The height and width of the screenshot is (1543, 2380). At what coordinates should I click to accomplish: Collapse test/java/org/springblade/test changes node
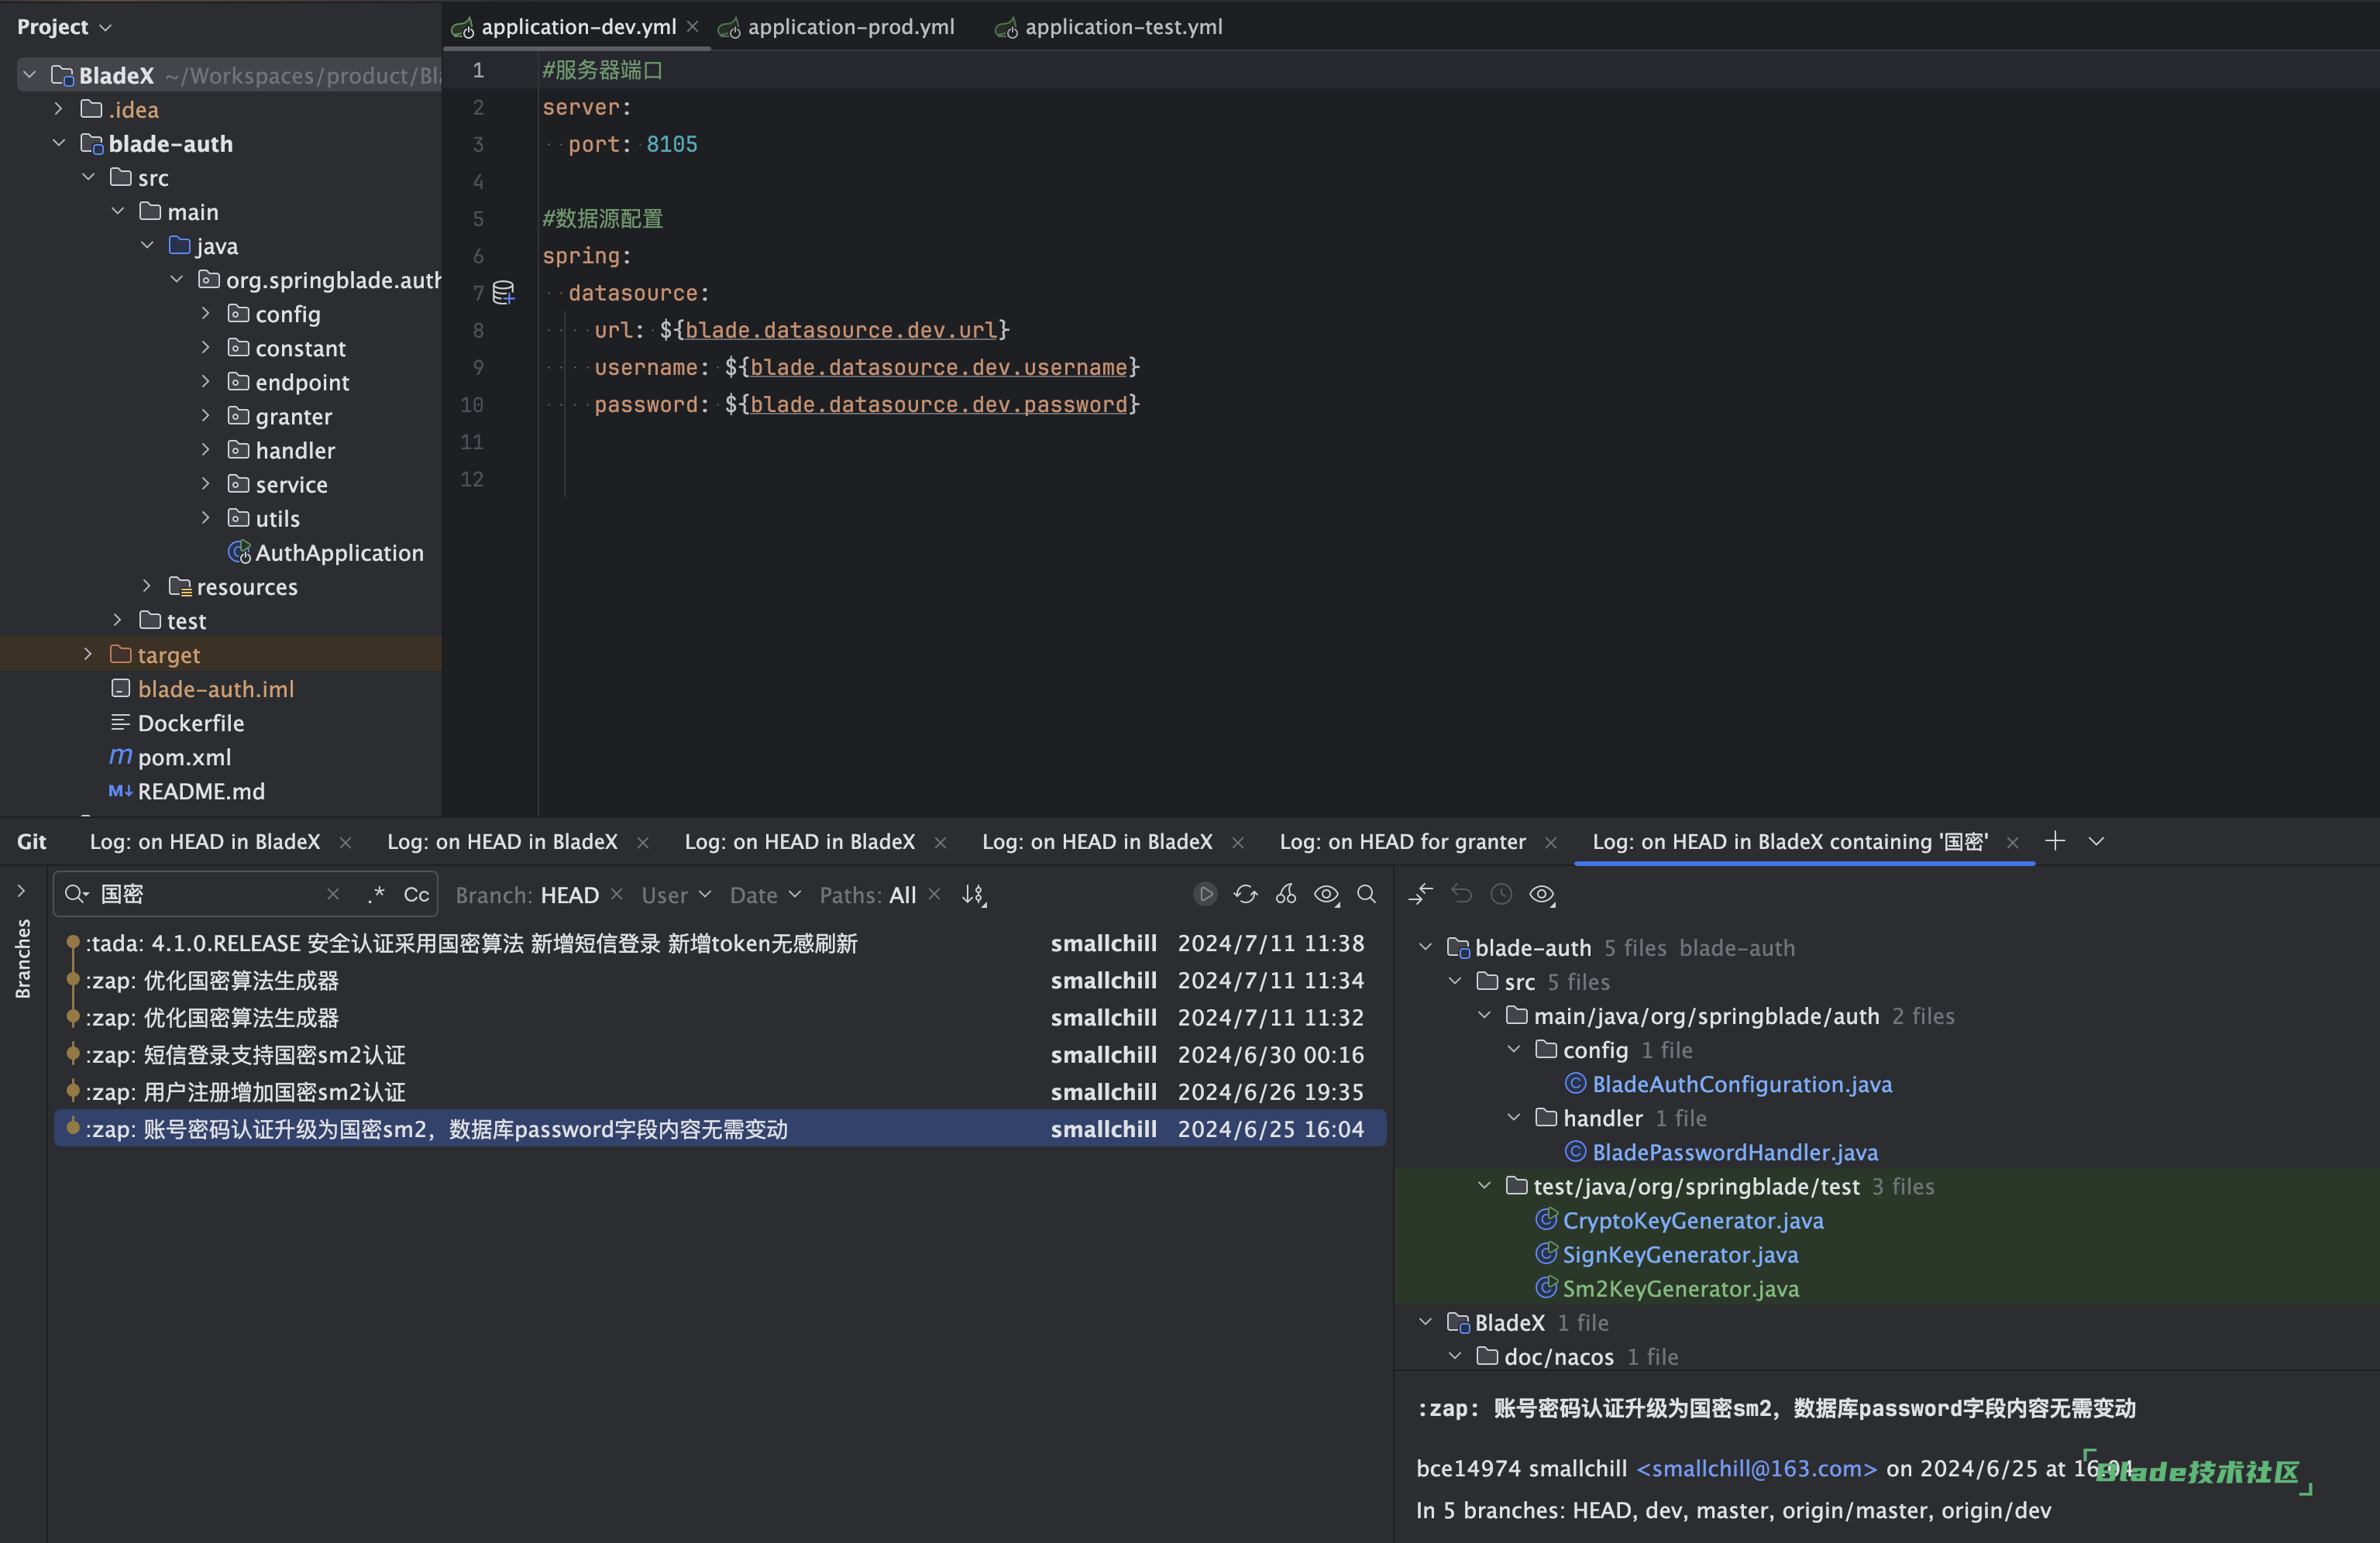[1485, 1185]
